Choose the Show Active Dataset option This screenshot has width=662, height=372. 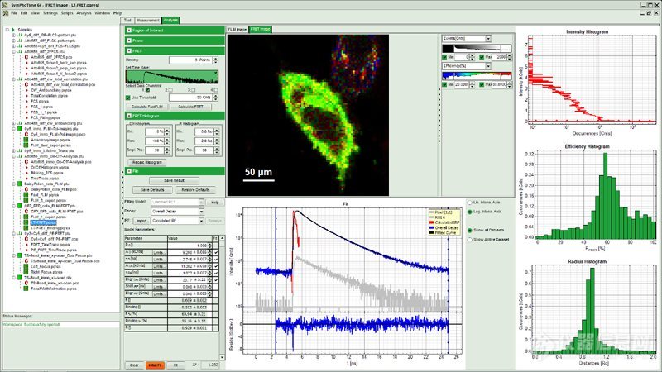tap(470, 240)
